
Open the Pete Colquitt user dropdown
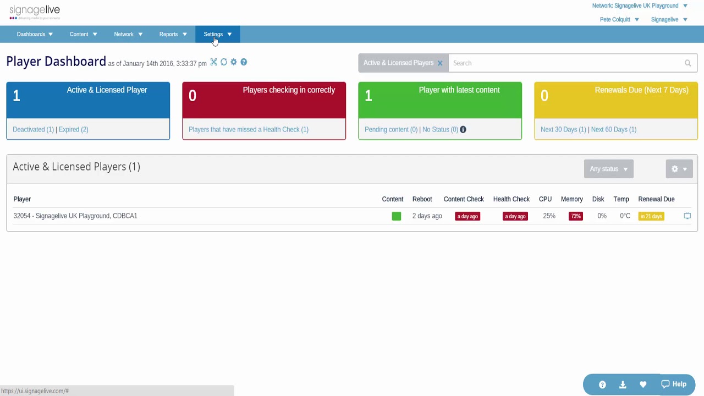point(619,19)
